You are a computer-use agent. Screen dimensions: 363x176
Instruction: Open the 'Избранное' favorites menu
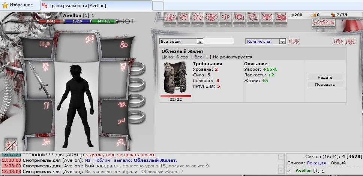(17, 6)
